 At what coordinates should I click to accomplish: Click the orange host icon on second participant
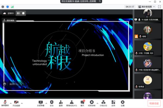(x=136, y=36)
